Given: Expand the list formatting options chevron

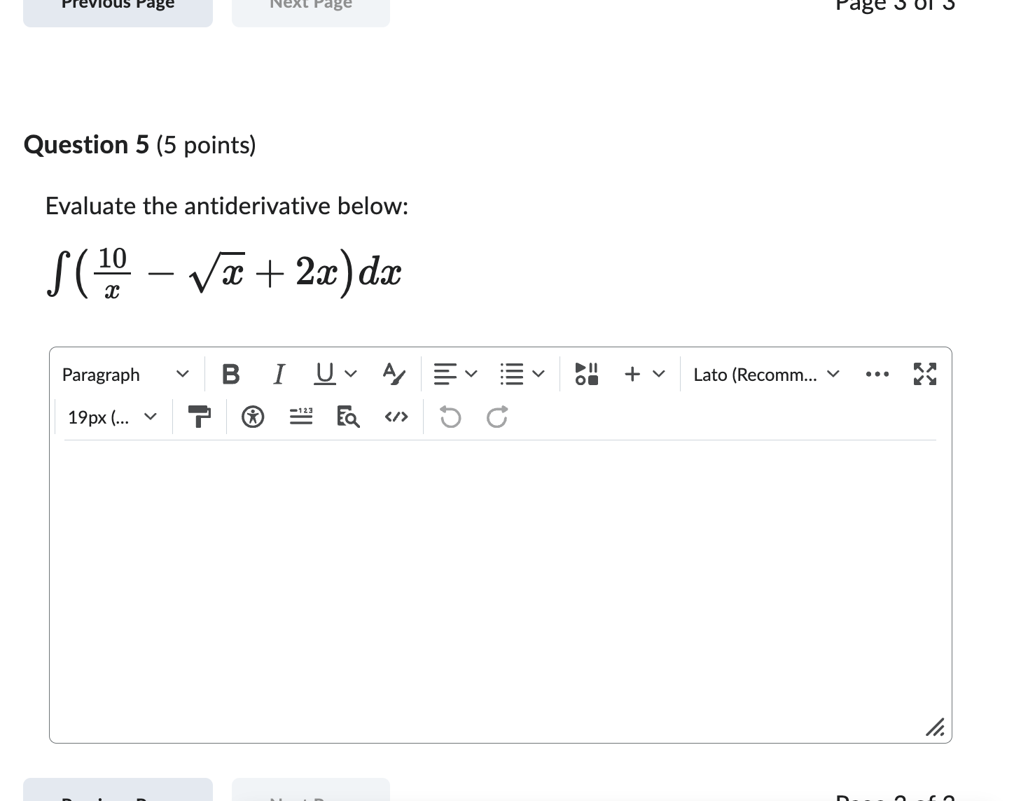Looking at the screenshot, I should [x=539, y=374].
